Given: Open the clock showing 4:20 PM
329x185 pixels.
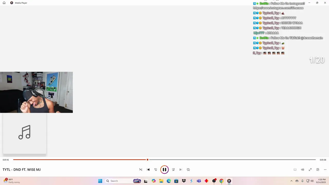Looking at the screenshot, I should click(x=322, y=181).
